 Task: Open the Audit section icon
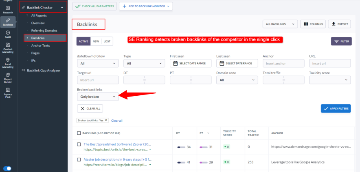8,34
